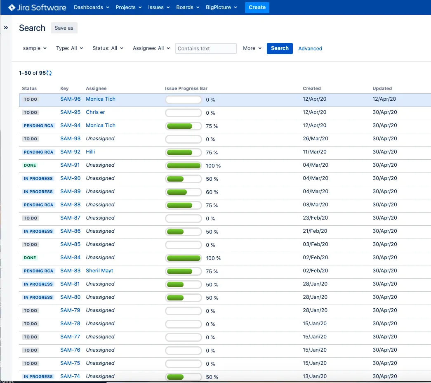
Task: Open issue SAM-77
Action: (70, 337)
